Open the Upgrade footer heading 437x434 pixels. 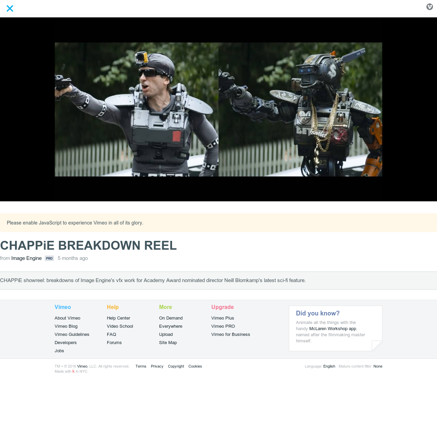pyautogui.click(x=223, y=307)
